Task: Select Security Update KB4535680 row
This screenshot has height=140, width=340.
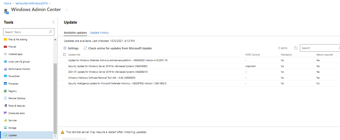Action: pyautogui.click(x=199, y=66)
